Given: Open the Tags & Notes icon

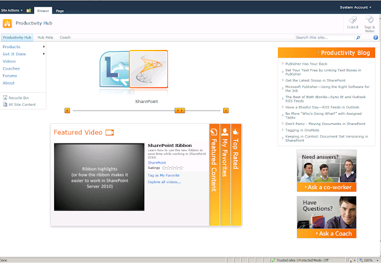Looking at the screenshot, I should [370, 20].
